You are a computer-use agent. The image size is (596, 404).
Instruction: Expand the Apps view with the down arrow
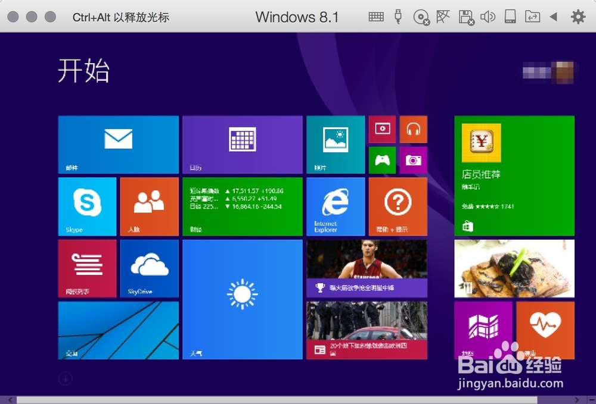coord(64,379)
